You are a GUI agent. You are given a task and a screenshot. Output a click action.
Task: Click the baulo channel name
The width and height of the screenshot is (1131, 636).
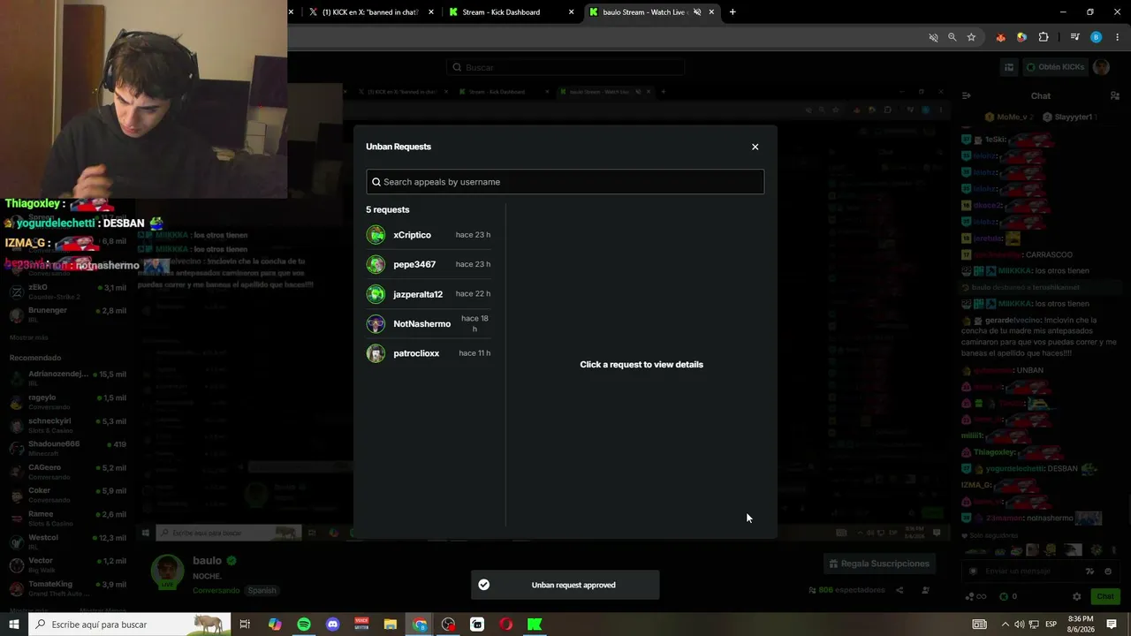click(x=207, y=561)
